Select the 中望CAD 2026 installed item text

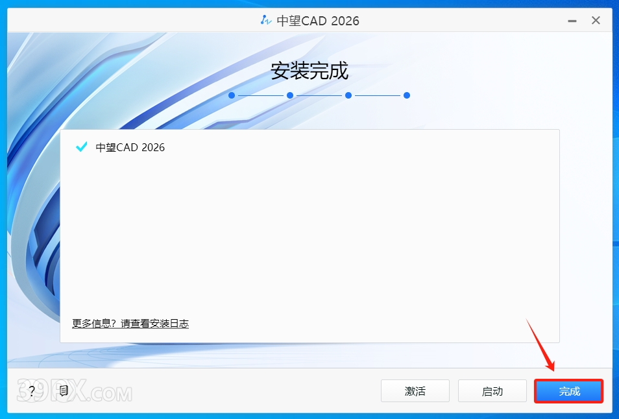pyautogui.click(x=130, y=147)
